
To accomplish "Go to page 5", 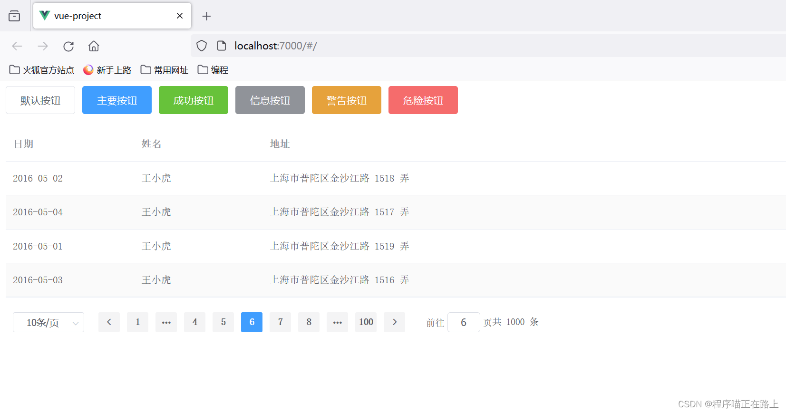I will tap(223, 322).
